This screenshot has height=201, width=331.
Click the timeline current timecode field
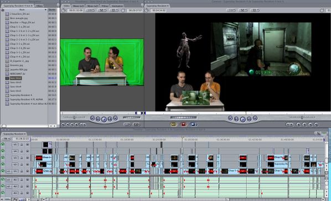point(21,139)
